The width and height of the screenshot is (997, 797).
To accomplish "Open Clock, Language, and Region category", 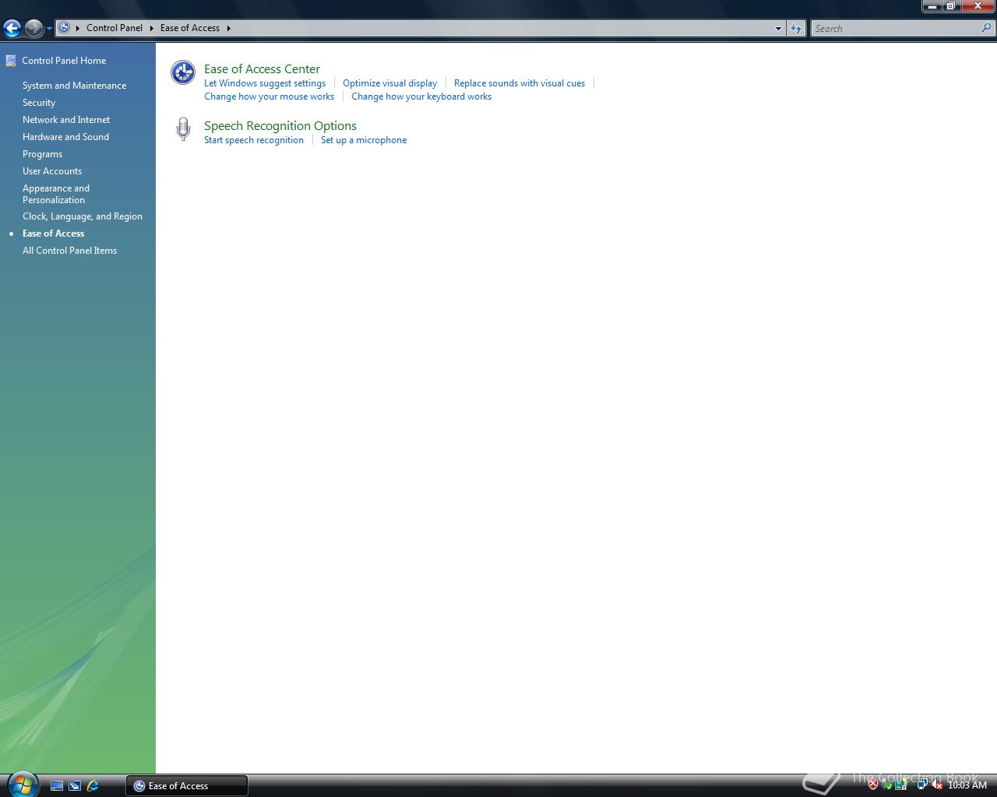I will (83, 216).
